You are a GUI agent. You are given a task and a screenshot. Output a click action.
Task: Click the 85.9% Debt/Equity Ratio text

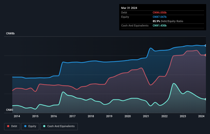[x=168, y=21]
